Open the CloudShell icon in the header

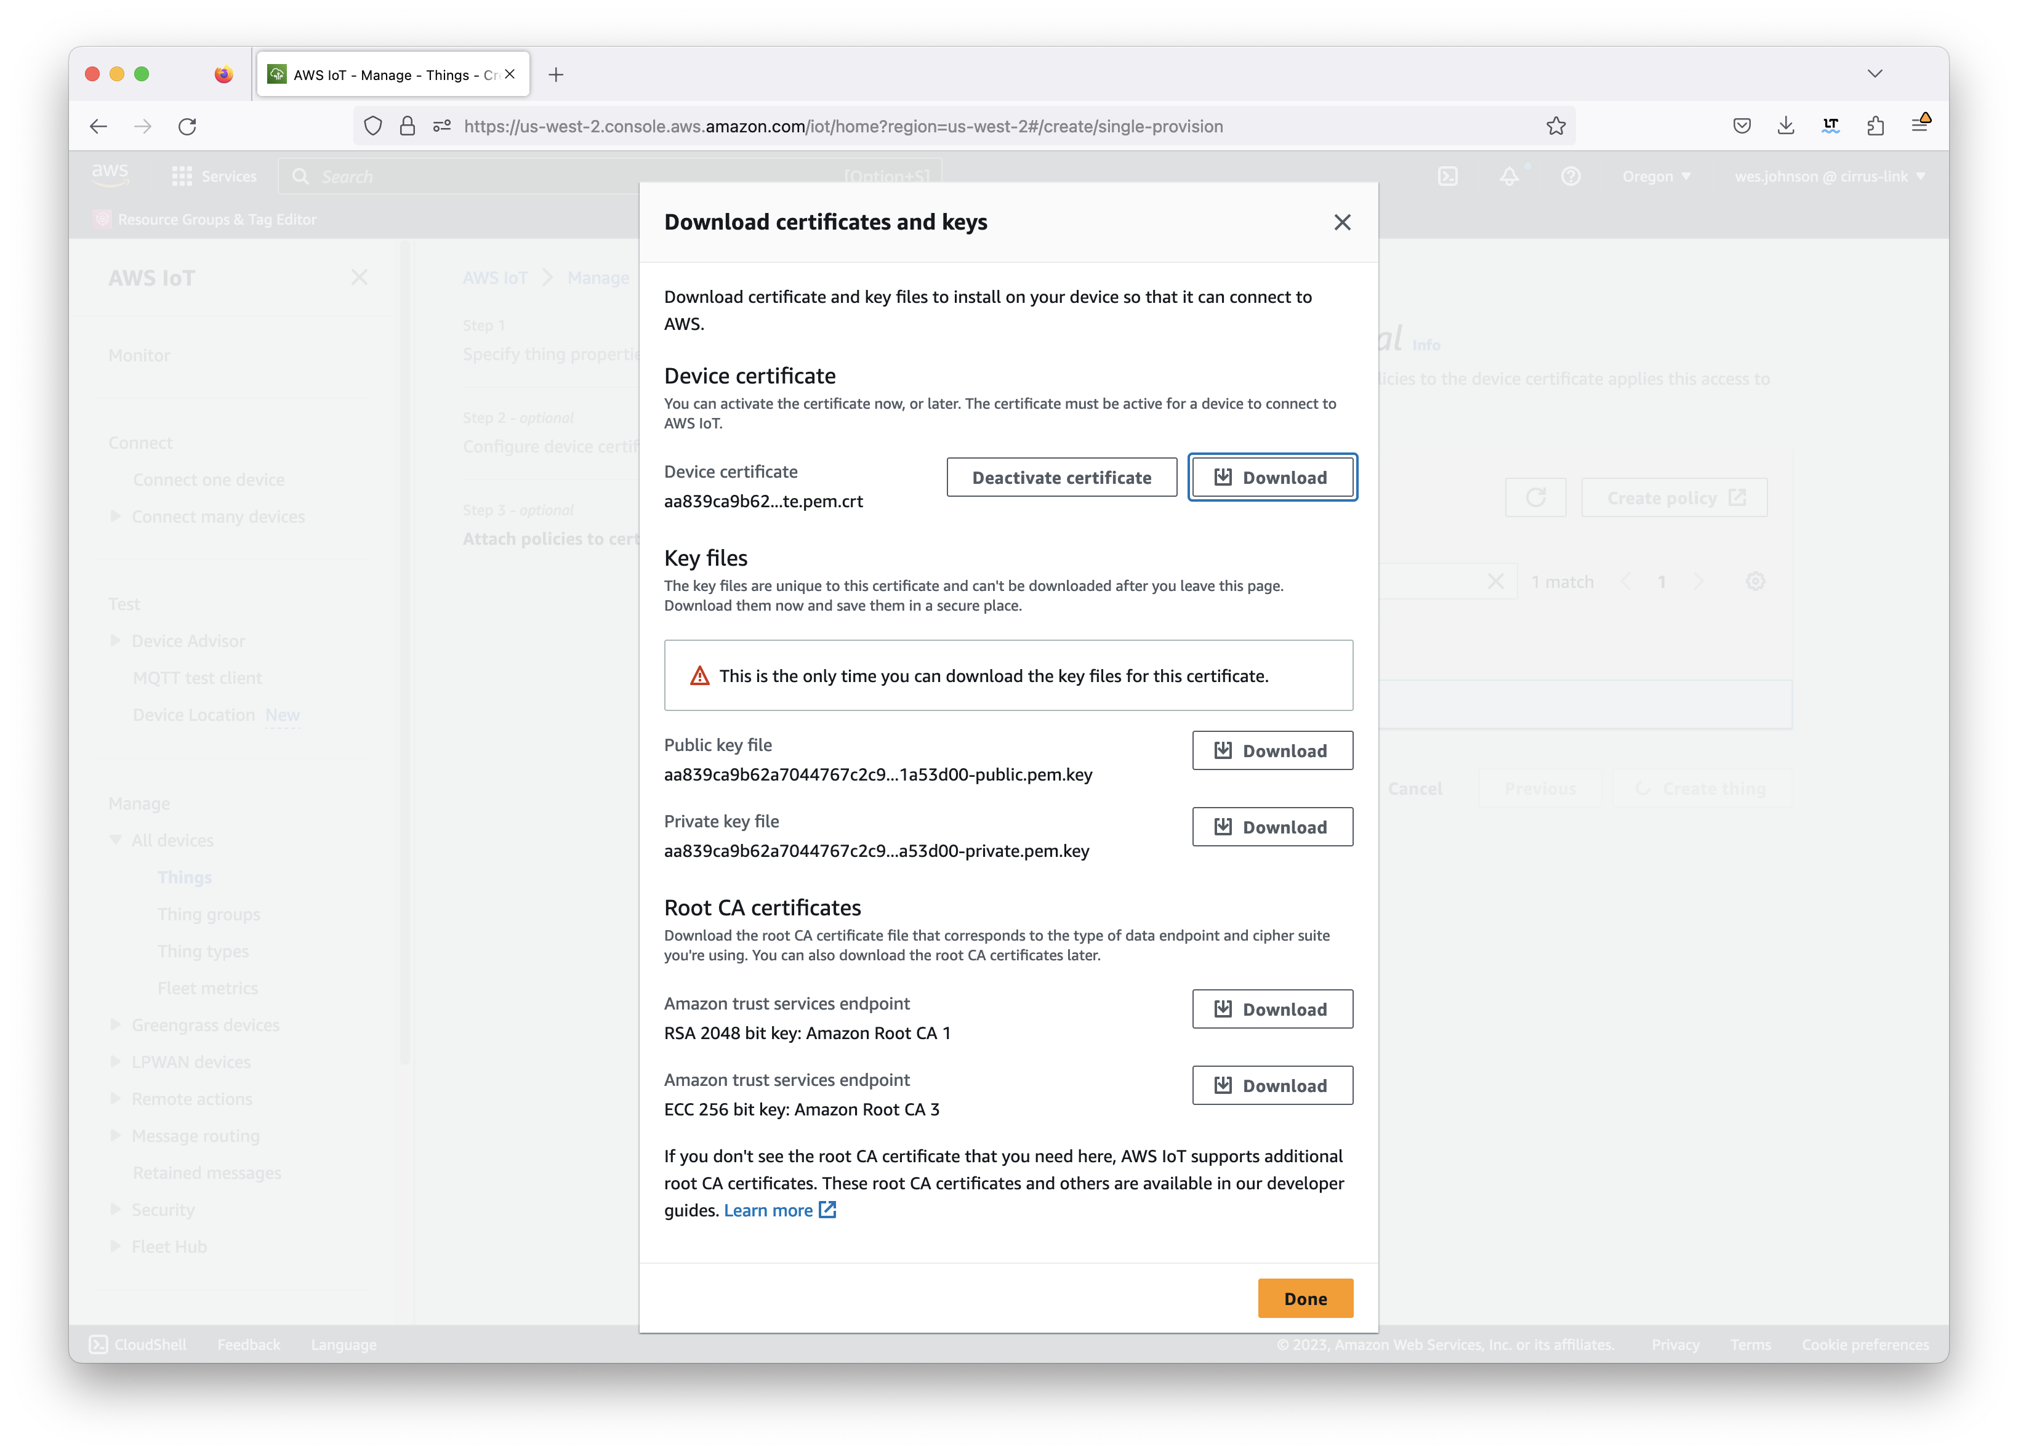tap(1448, 176)
